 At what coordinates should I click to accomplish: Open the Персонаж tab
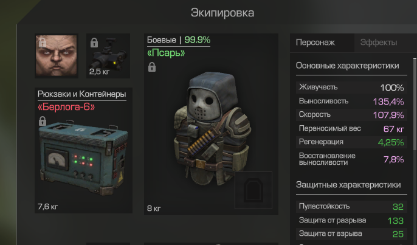[315, 43]
